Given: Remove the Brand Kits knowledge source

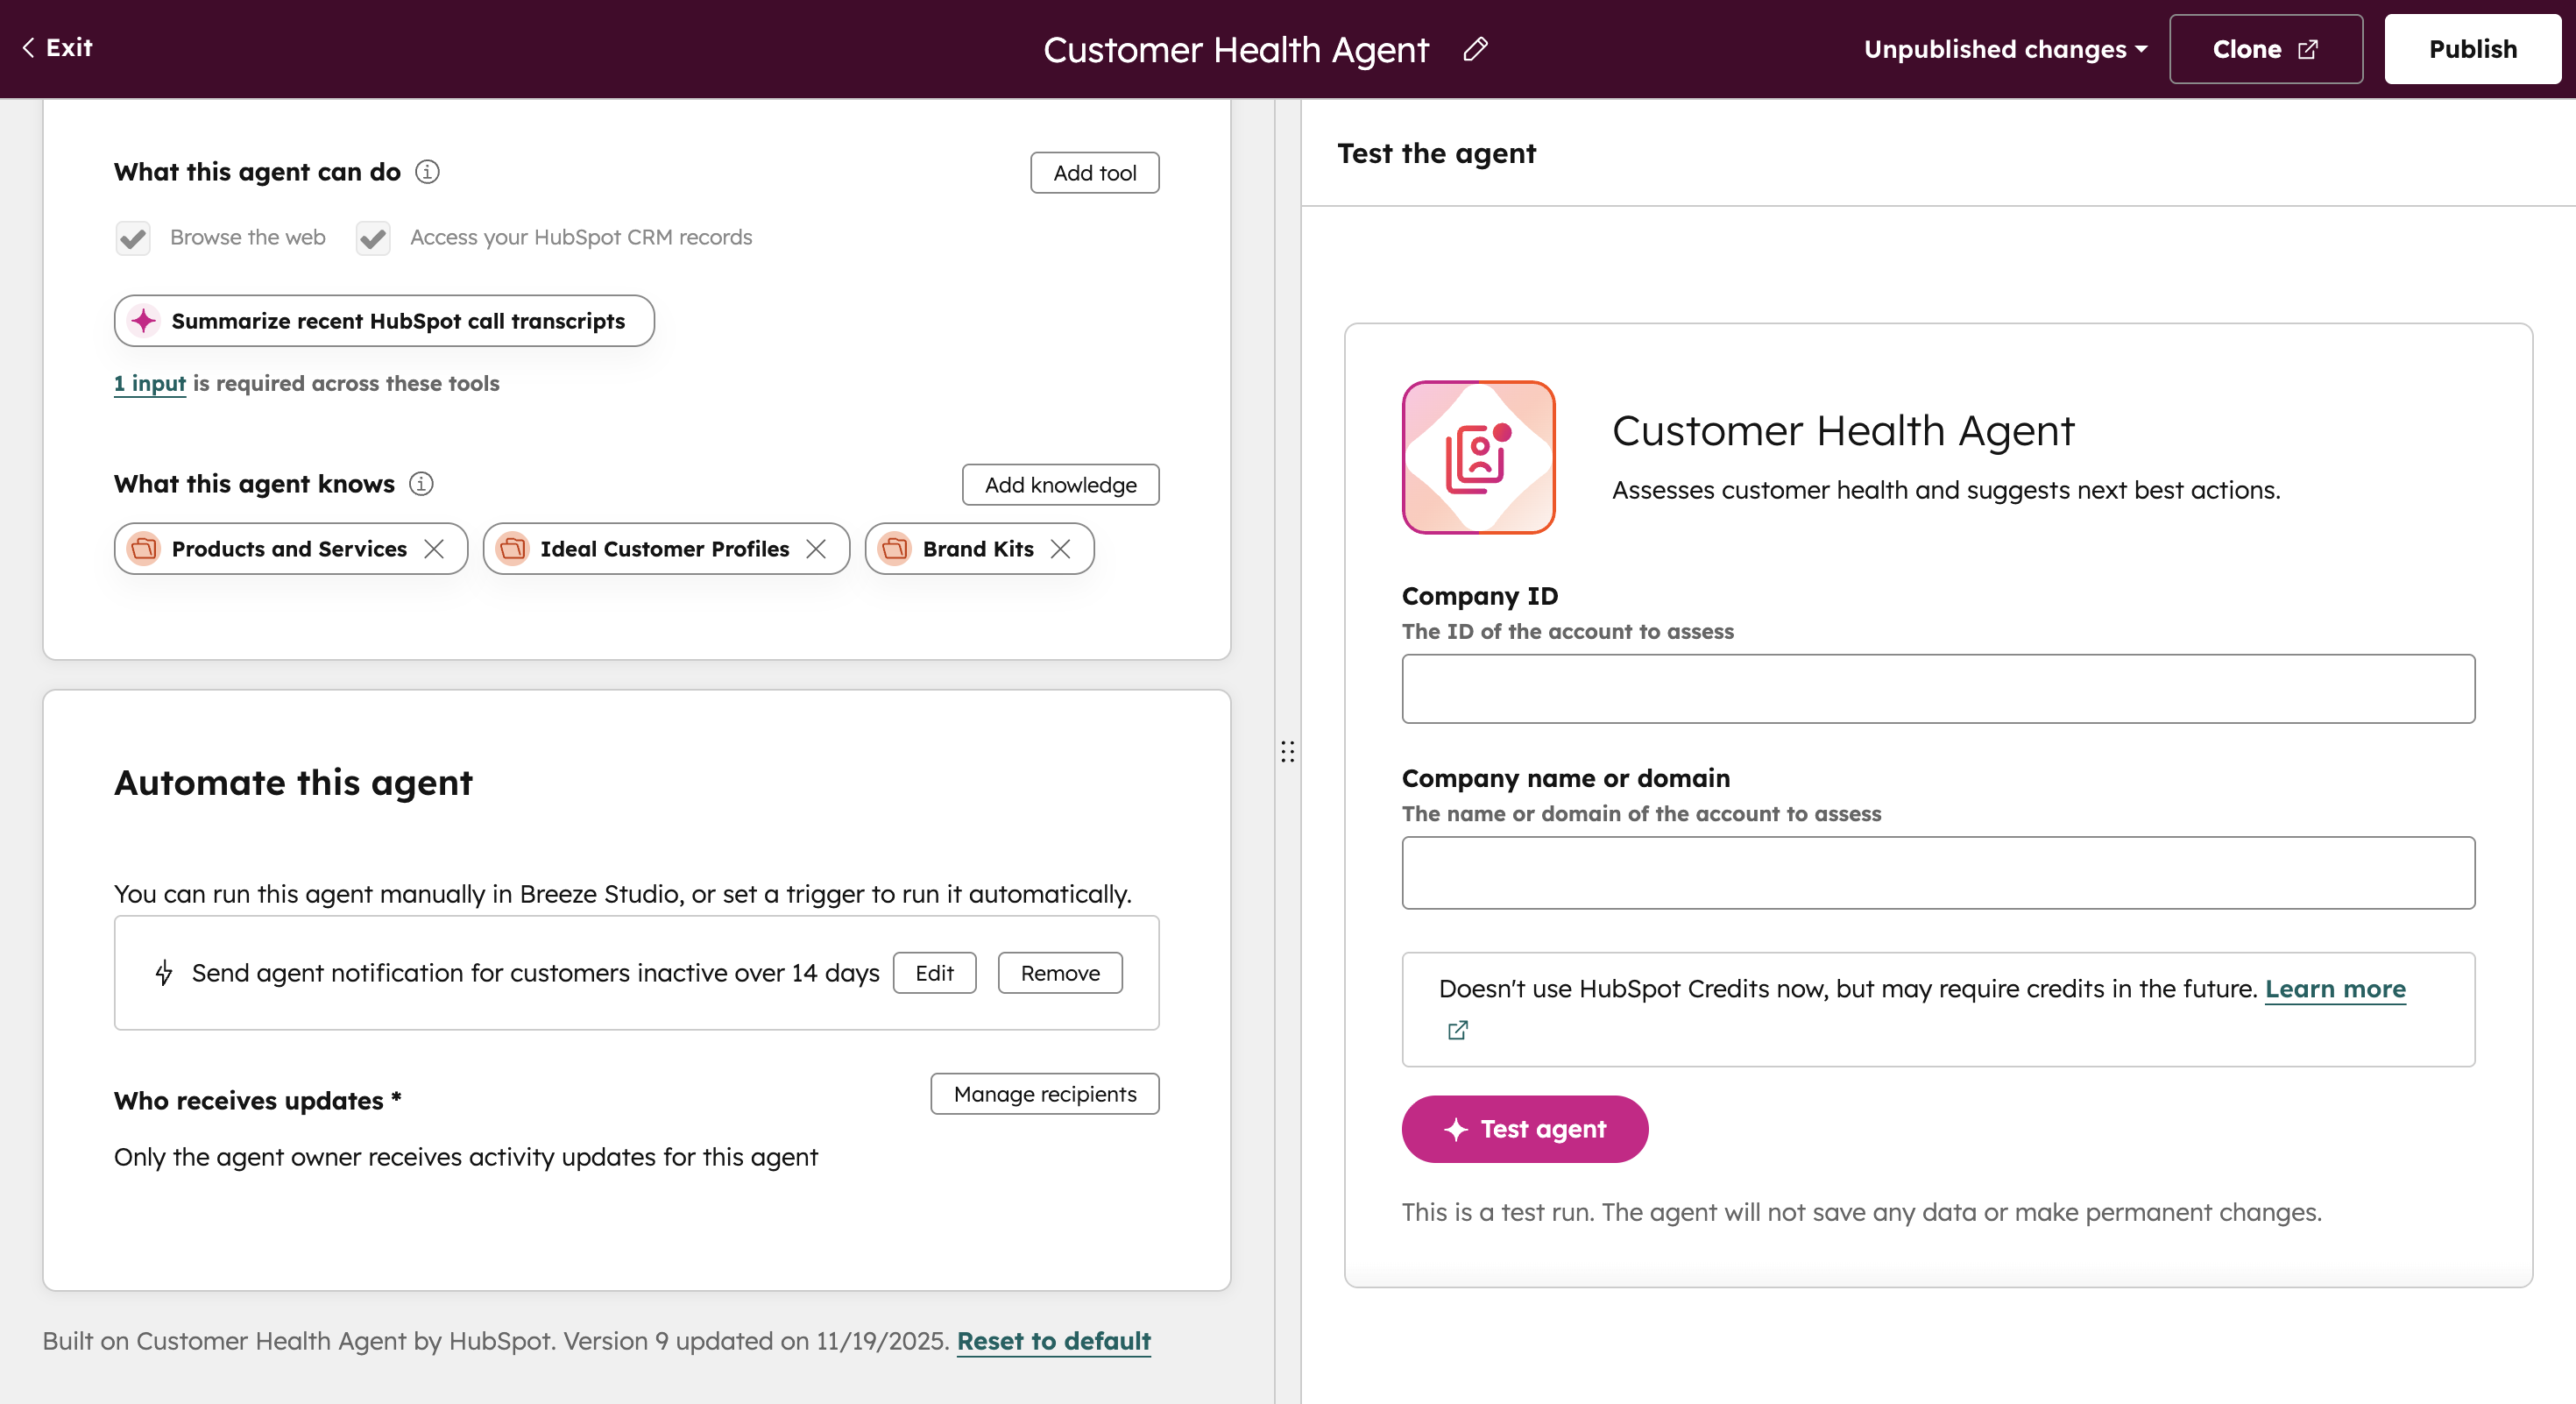Looking at the screenshot, I should [x=1062, y=548].
